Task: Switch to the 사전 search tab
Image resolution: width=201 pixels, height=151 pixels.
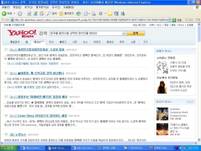Action: pyautogui.click(x=75, y=42)
